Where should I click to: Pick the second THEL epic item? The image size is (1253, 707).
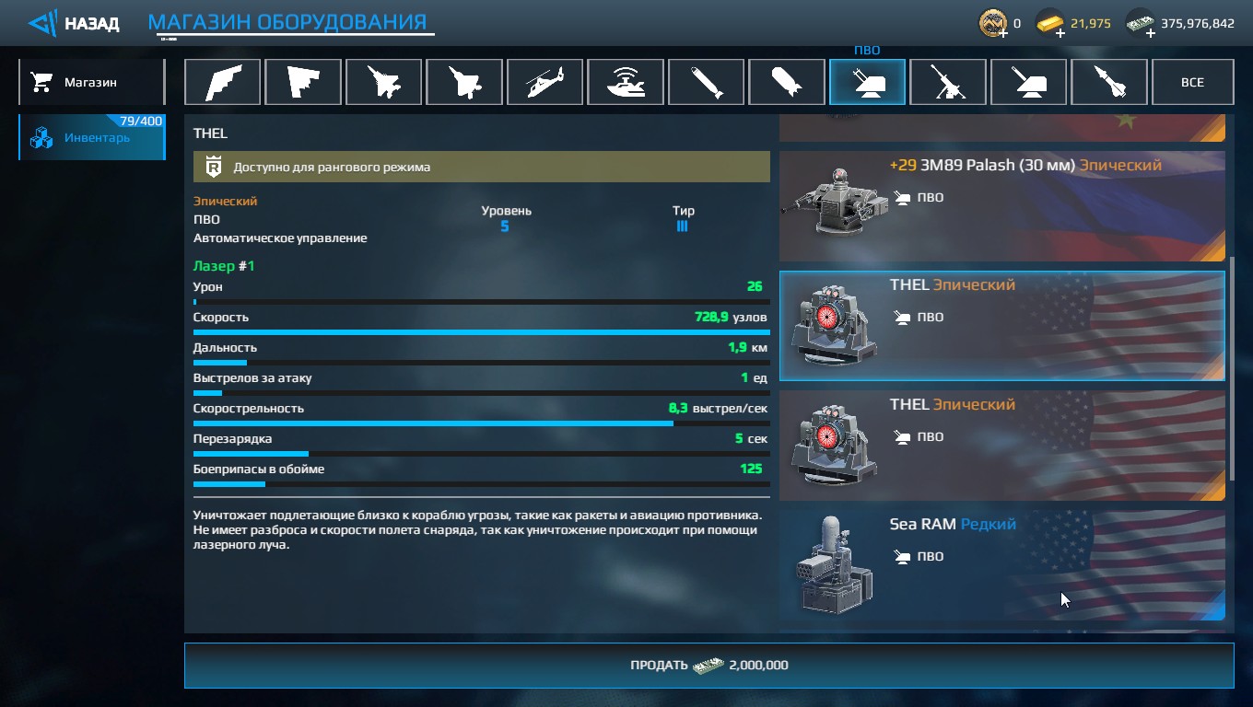pos(1002,446)
